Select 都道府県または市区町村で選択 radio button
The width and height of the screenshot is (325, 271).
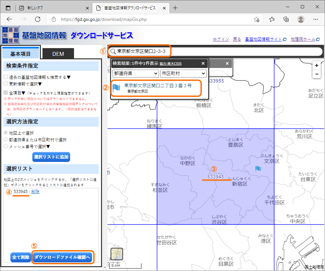[6, 140]
